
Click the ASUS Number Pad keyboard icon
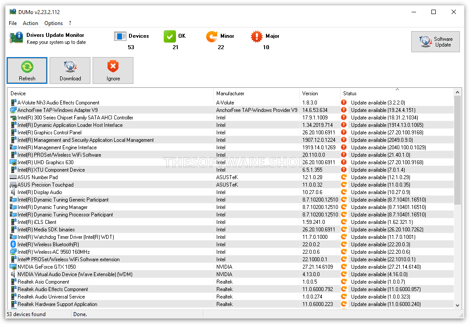pos(14,177)
